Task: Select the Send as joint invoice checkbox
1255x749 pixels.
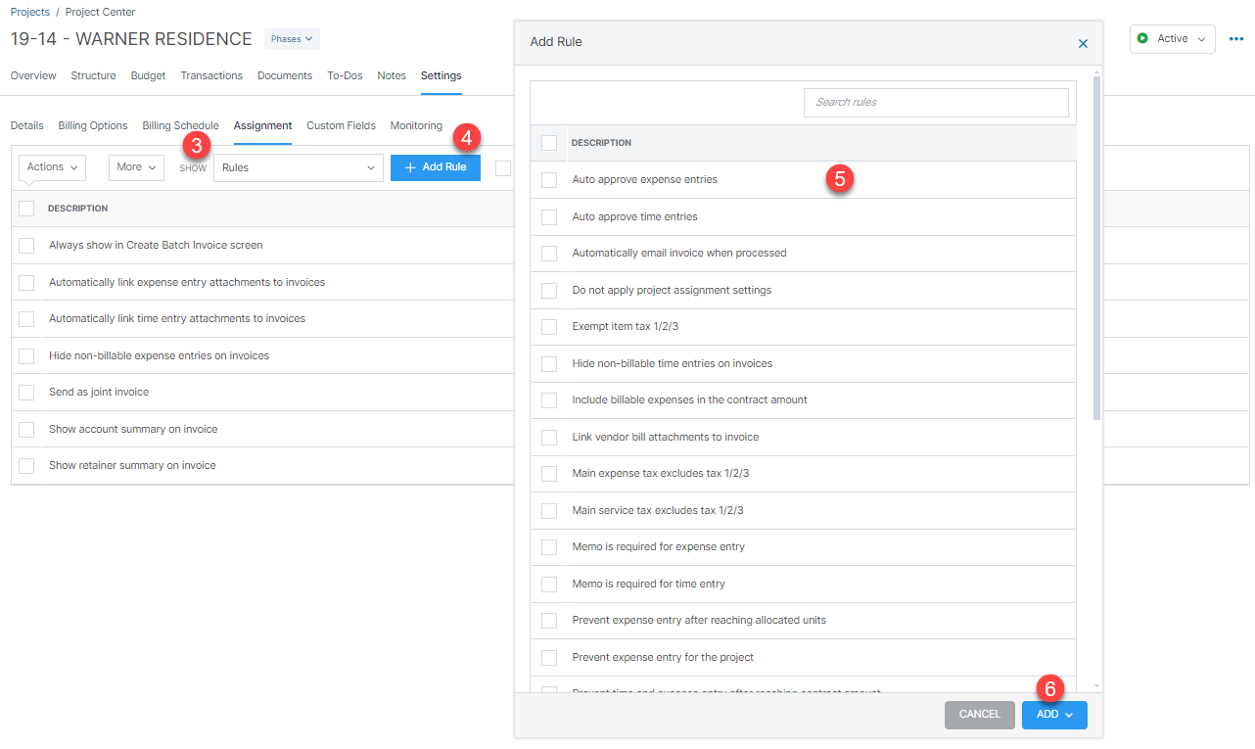Action: (26, 392)
